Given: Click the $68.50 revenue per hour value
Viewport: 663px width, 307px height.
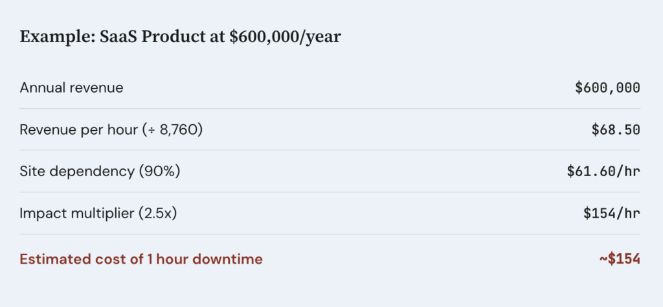Looking at the screenshot, I should 616,130.
